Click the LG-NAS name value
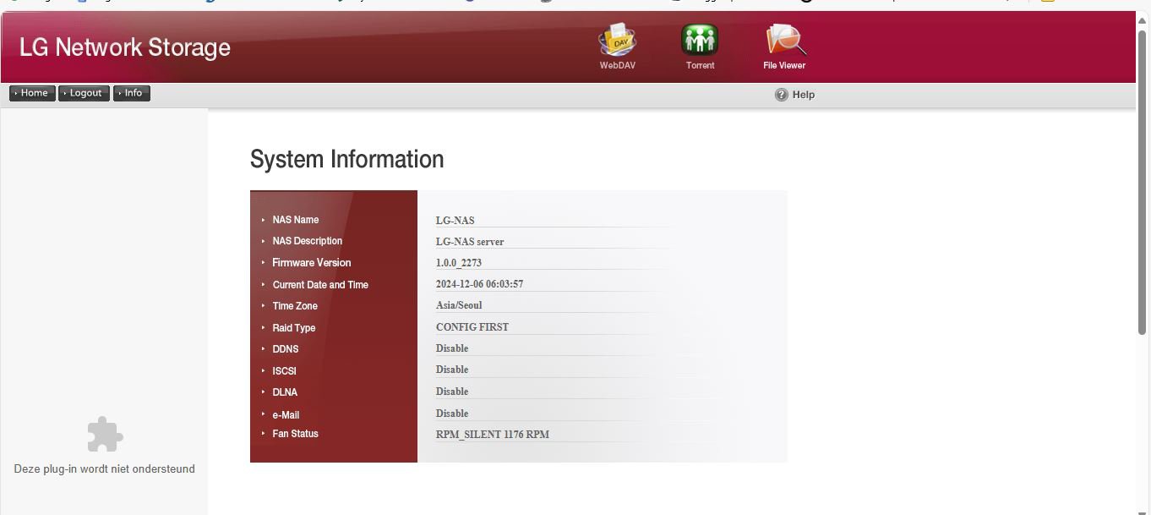This screenshot has height=515, width=1151. 455,221
